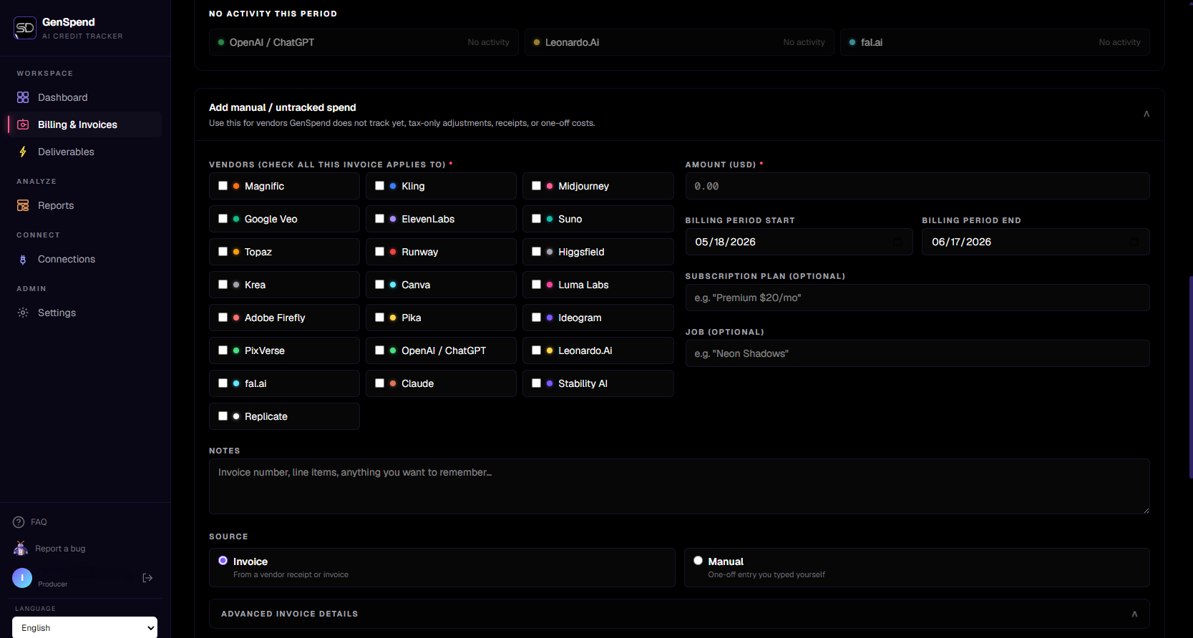This screenshot has height=638, width=1193.
Task: Click the Producer user avatar
Action: [22, 578]
